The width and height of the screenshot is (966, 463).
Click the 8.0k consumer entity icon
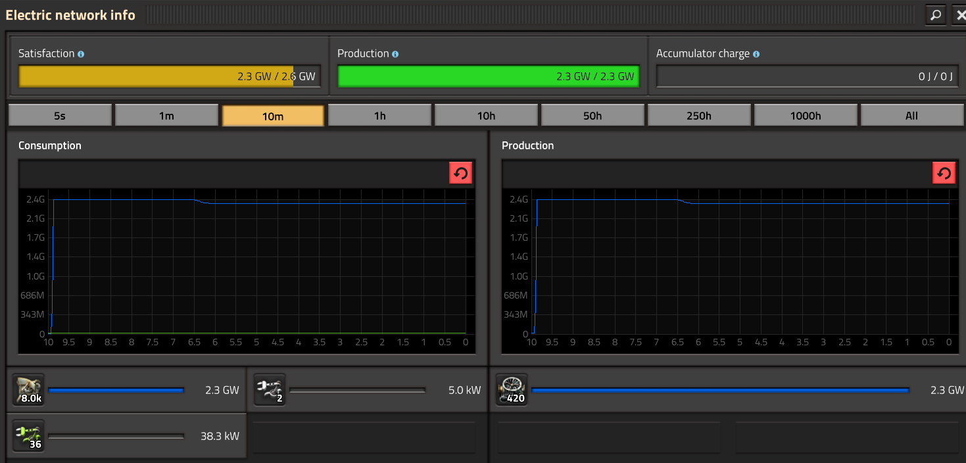(x=28, y=390)
